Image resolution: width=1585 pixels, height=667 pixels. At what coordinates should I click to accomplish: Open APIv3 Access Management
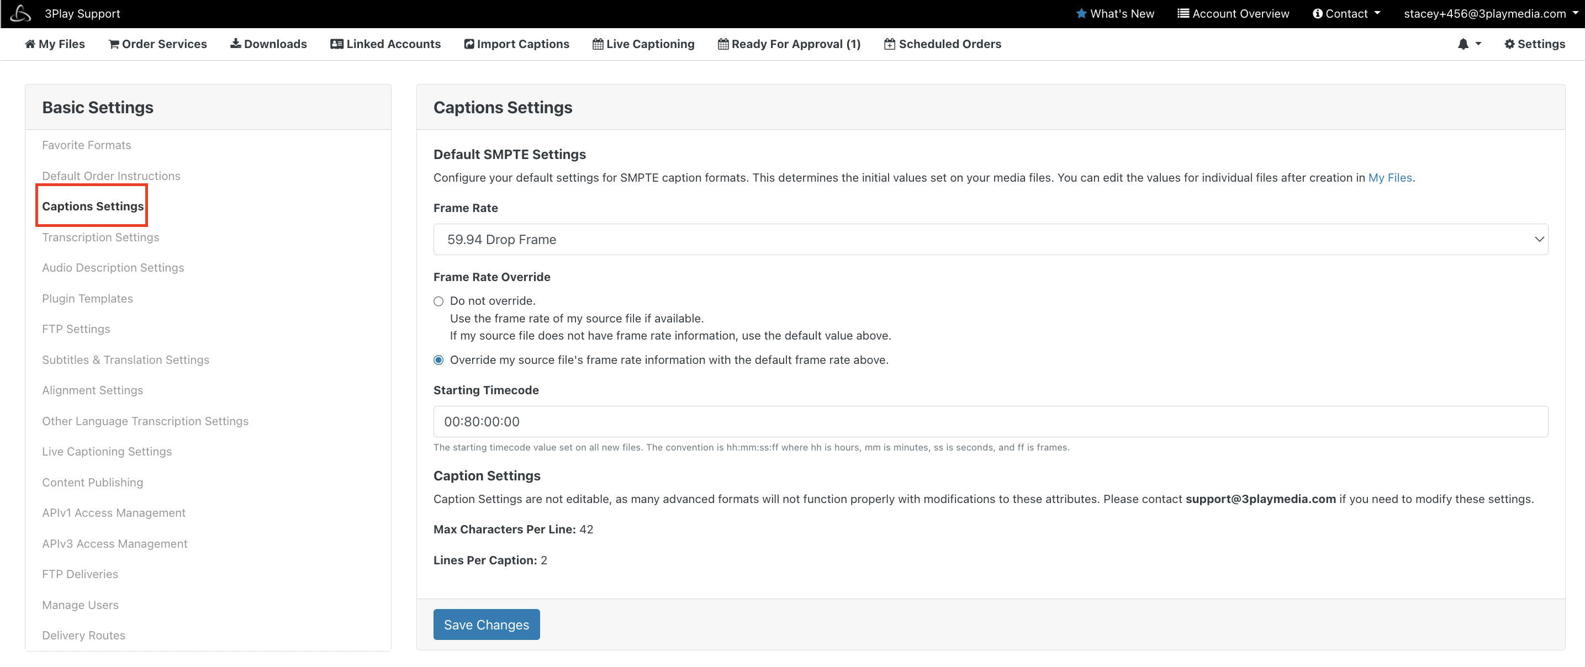point(114,543)
